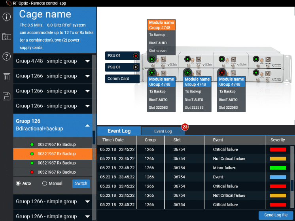Toggle the red indicator on first PSU 01
Viewport: 295px width, 221px height.
(136, 56)
